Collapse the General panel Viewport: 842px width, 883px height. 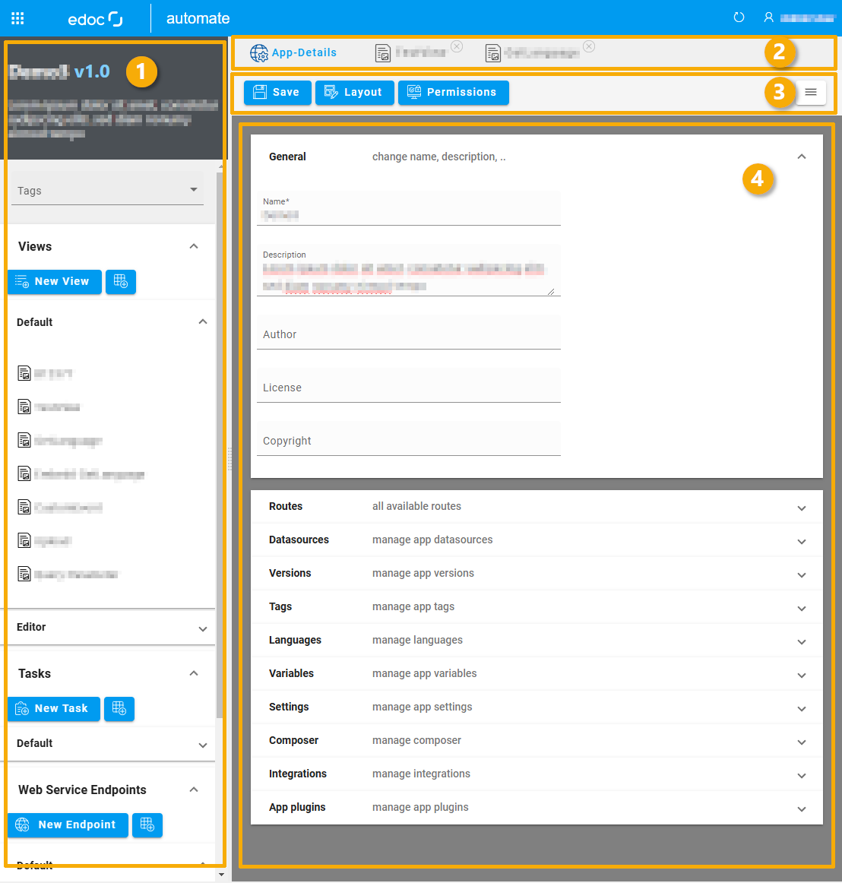click(802, 156)
